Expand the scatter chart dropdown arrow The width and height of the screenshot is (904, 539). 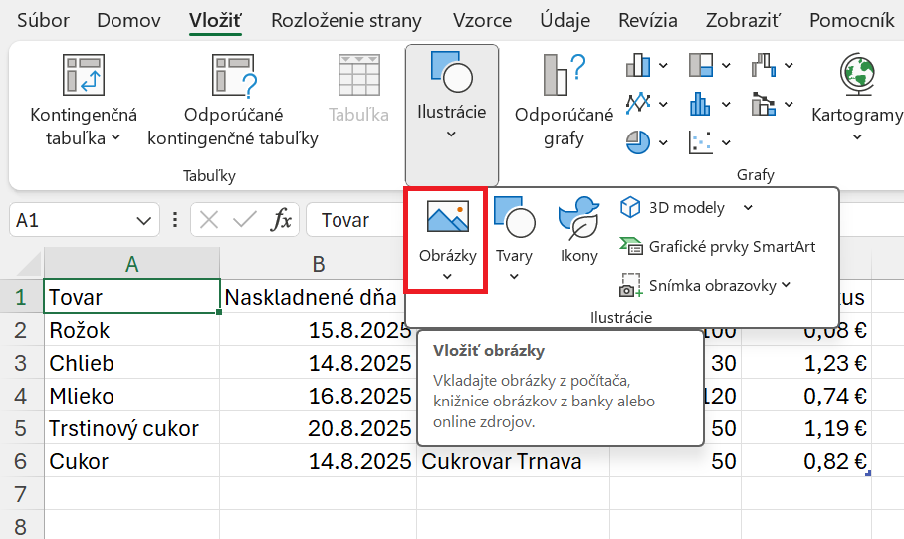pyautogui.click(x=726, y=142)
